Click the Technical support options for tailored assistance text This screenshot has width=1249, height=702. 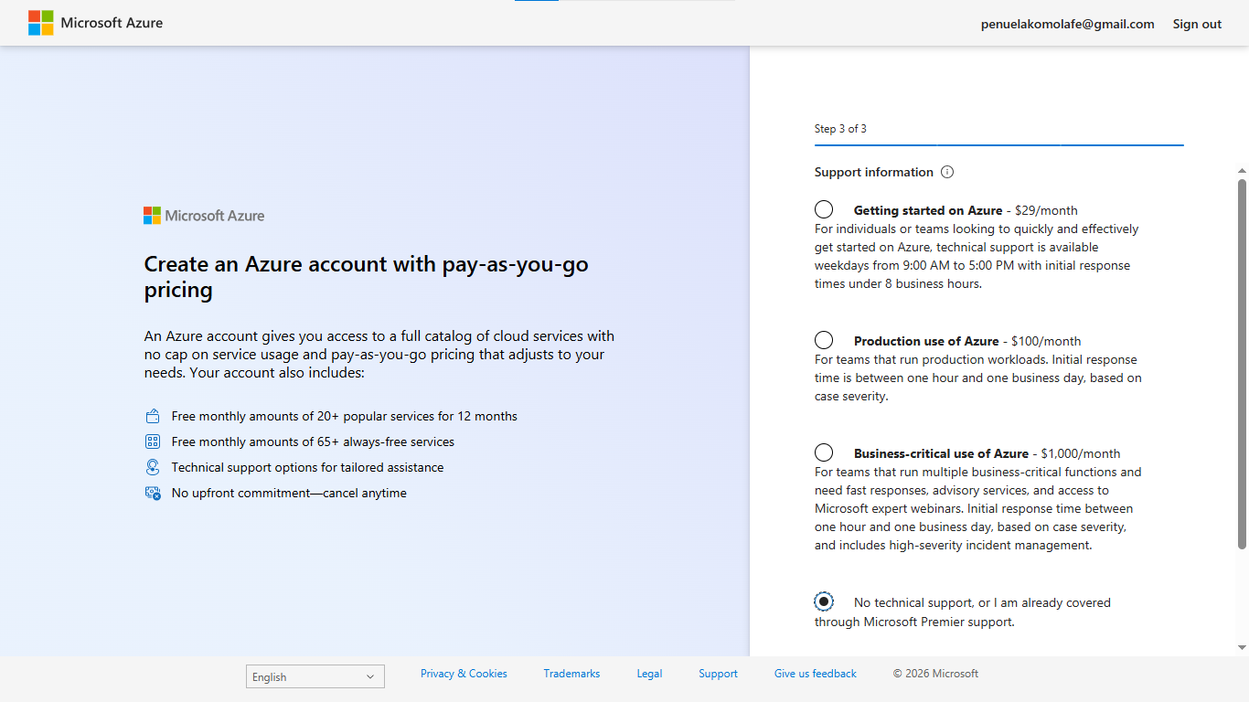(307, 467)
